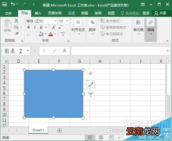The width and height of the screenshot is (172, 141).
Task: Switch to the 数据 tab
Action: pos(85,13)
